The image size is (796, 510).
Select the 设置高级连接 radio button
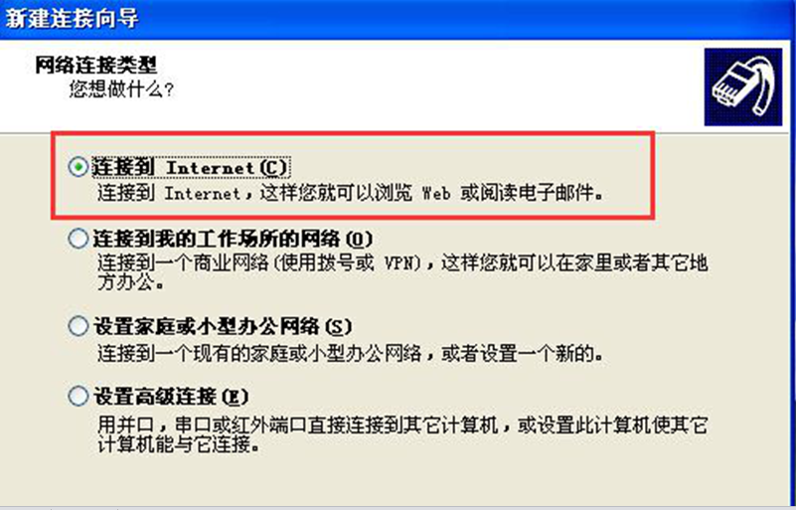tap(79, 397)
